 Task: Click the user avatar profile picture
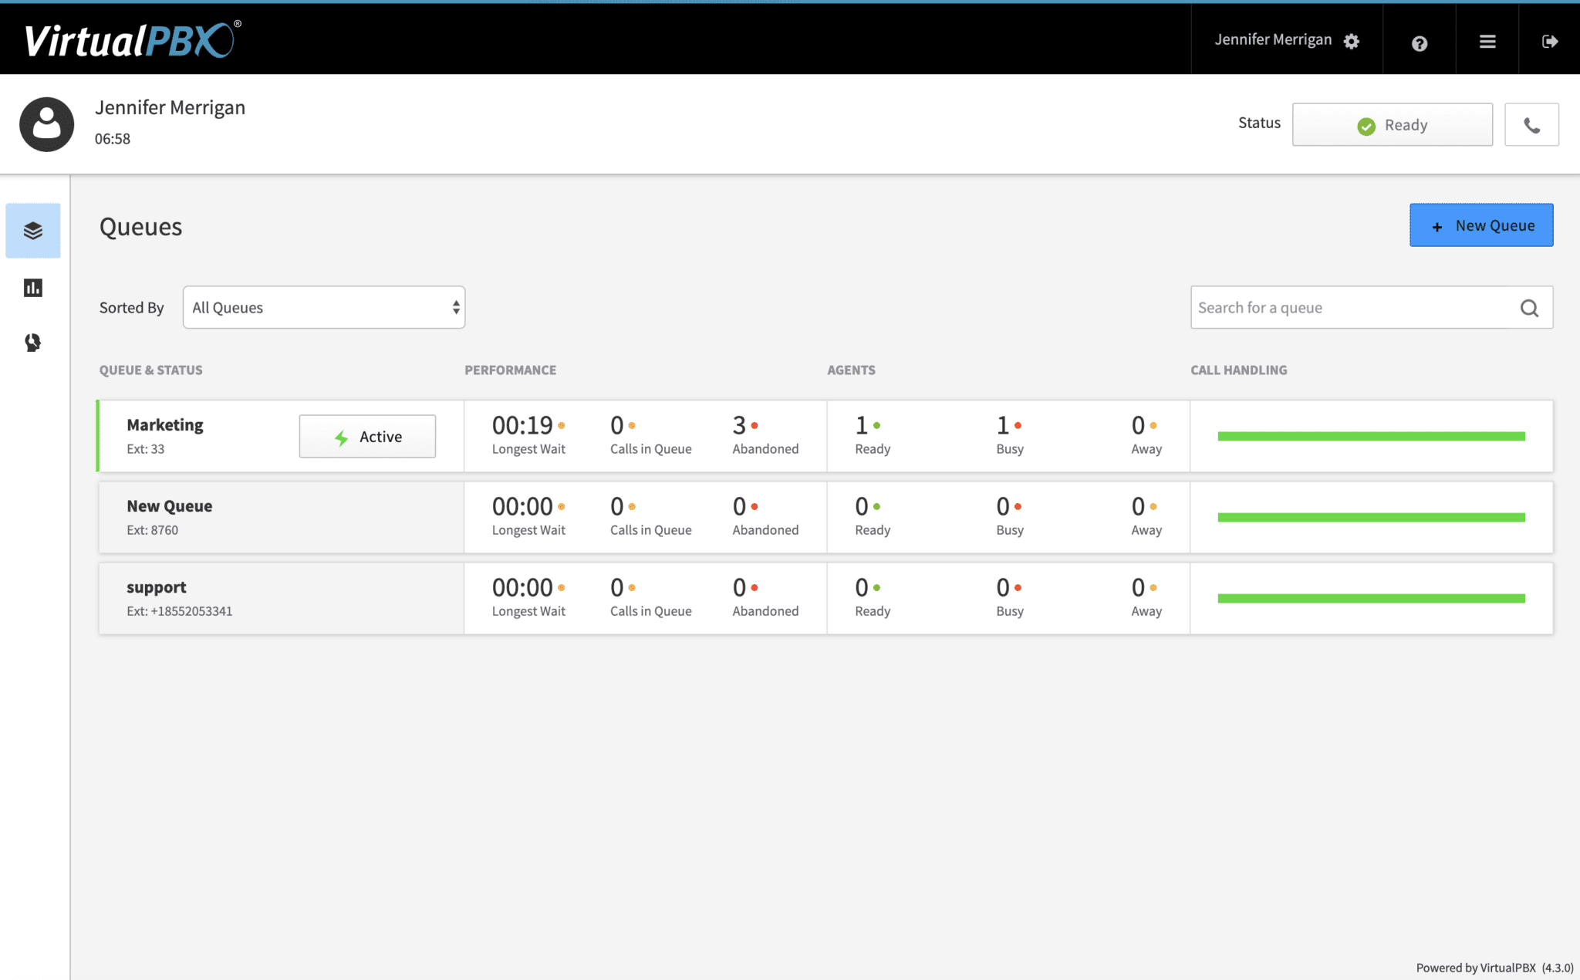click(46, 124)
